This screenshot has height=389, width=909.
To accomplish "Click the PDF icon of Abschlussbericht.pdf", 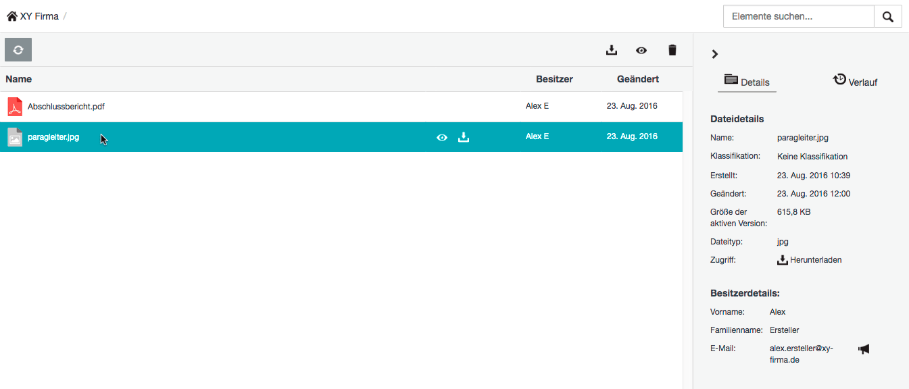I will 15,106.
